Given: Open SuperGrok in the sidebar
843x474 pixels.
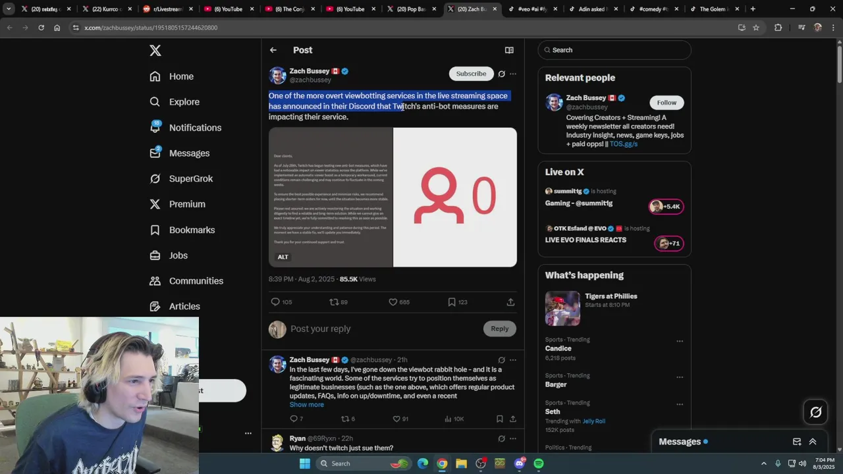Looking at the screenshot, I should (180, 178).
